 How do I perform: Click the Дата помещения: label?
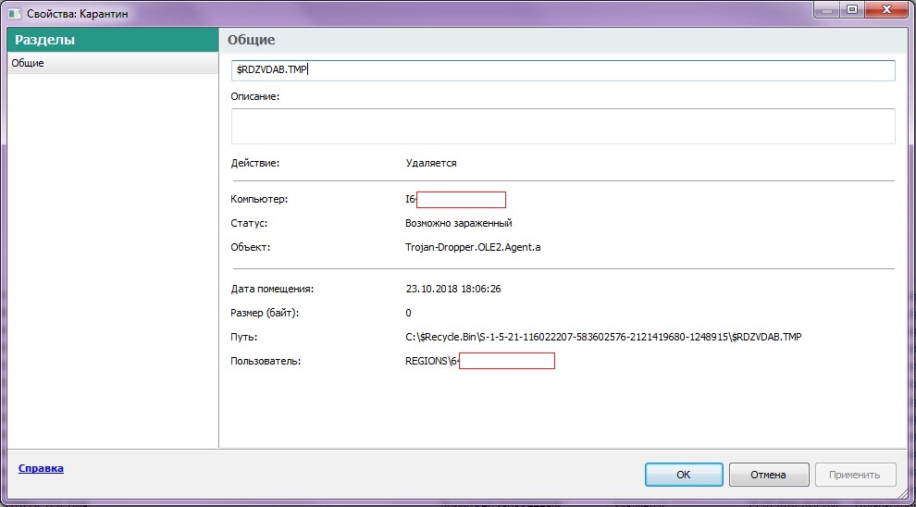272,289
